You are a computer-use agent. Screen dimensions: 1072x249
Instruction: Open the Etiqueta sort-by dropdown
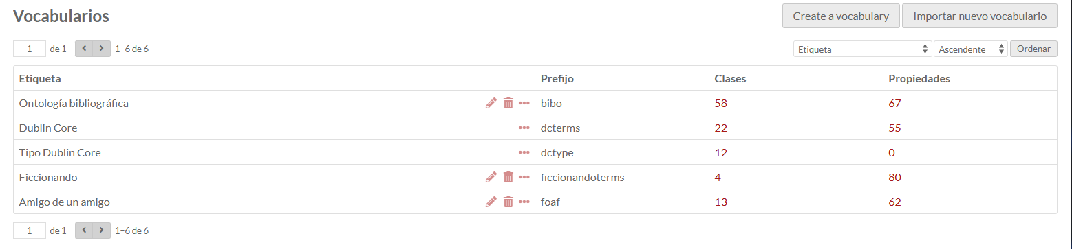[862, 49]
